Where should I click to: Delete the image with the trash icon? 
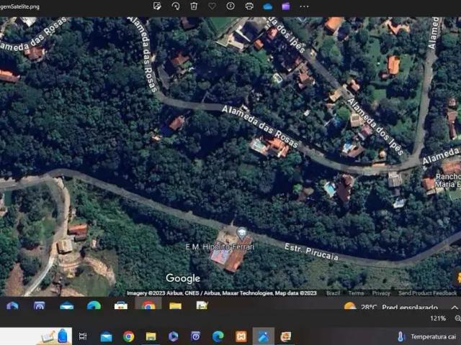coord(194,6)
